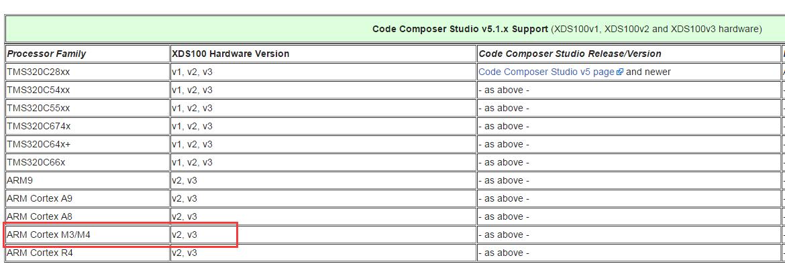Viewport: 785px width, 270px height.
Task: Click the highlighted ARM Cortex M3/M4 cell
Action: pos(48,234)
